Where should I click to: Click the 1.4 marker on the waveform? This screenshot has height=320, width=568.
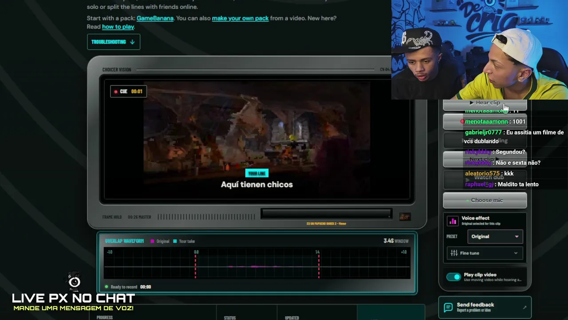click(x=318, y=252)
